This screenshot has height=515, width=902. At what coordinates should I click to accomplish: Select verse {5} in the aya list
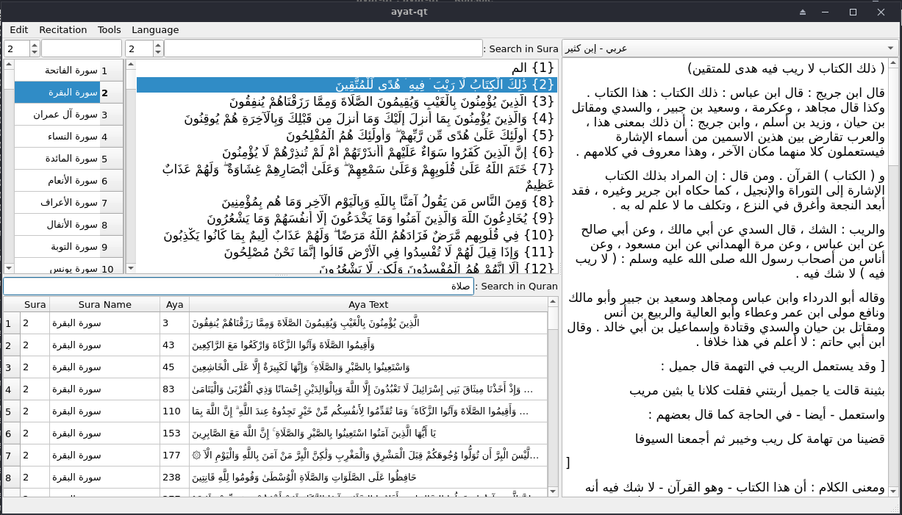coord(346,134)
